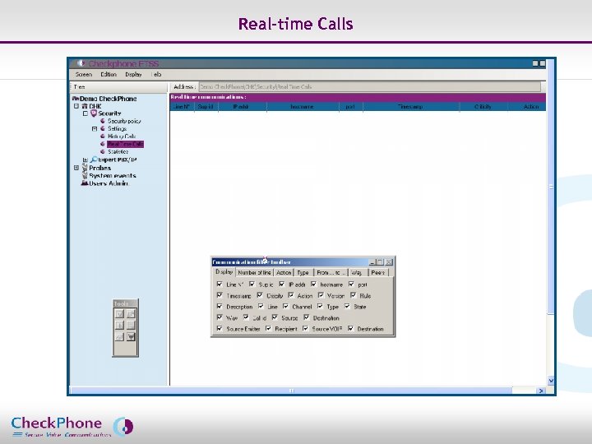
Task: Toggle the Recipient checkbox
Action: coord(268,328)
